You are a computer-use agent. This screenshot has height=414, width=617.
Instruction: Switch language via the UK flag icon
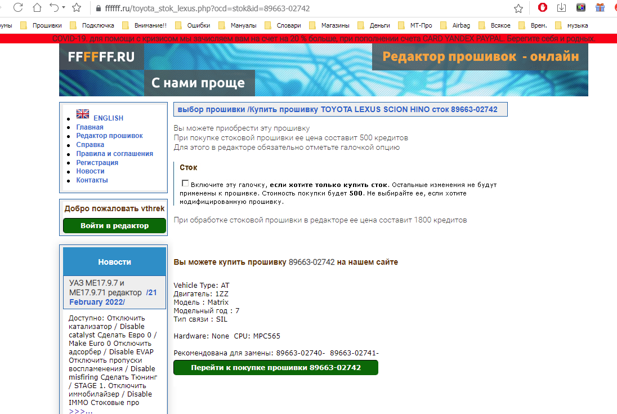83,114
